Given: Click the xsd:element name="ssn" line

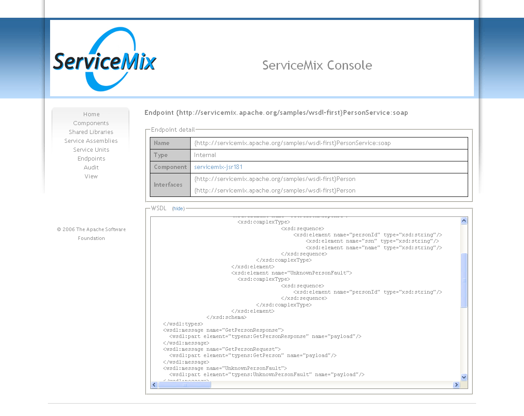Looking at the screenshot, I should tap(372, 241).
